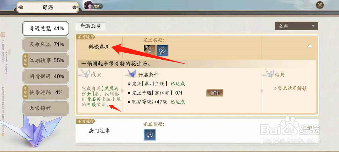Click the paper crane beside 线索
339x152 pixels.
pyautogui.click(x=84, y=73)
